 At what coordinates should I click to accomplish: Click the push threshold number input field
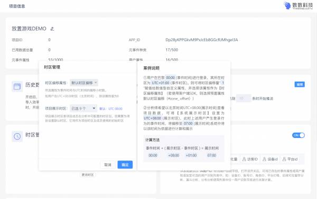(x=244, y=98)
